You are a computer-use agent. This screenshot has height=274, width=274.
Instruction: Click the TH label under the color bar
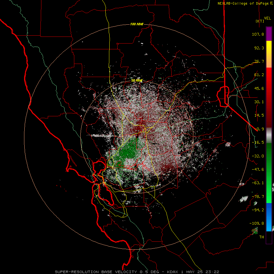coord(262,237)
